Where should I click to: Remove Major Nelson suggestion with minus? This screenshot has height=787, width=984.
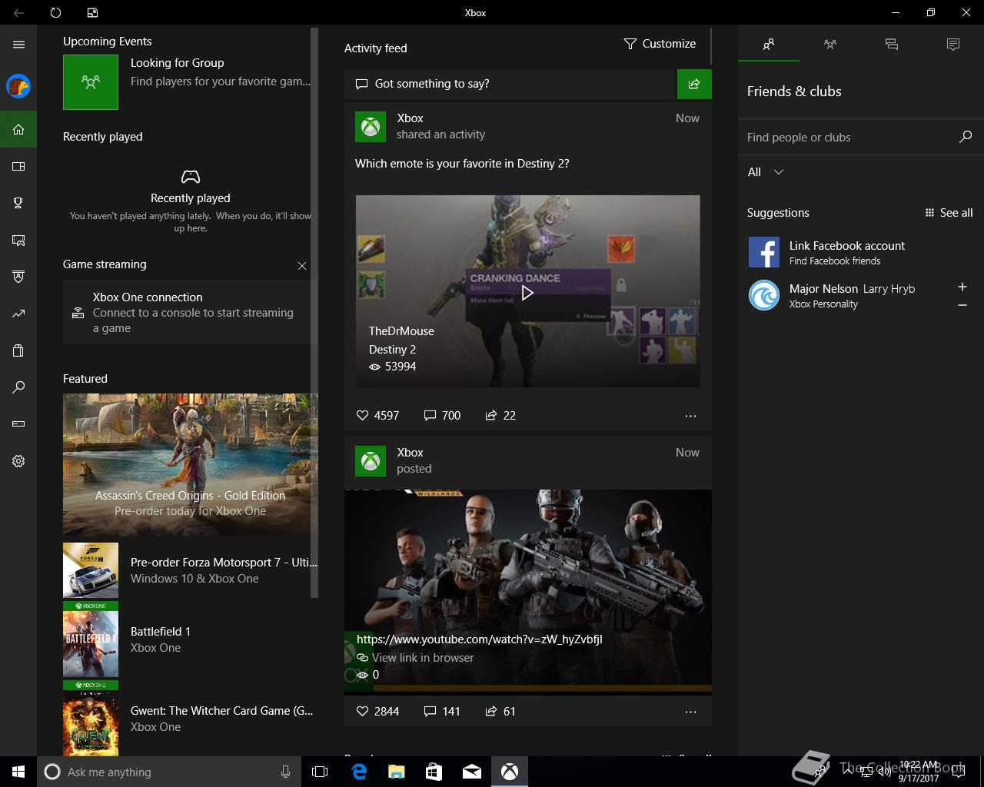962,305
